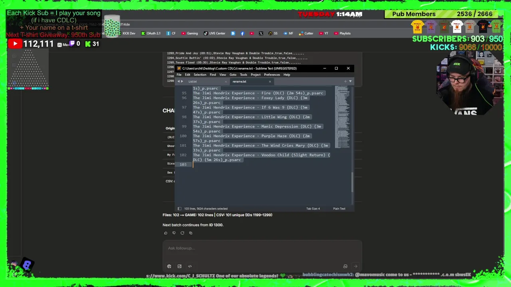This screenshot has width=511, height=287.
Task: Click the Files: 102 GAME: 102 lines summary line
Action: [217, 215]
